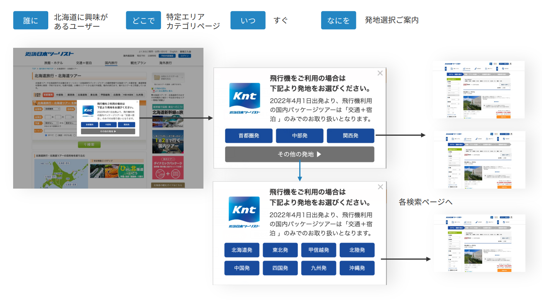The image size is (542, 302).
Task: Click the 四国発 button
Action: (280, 268)
